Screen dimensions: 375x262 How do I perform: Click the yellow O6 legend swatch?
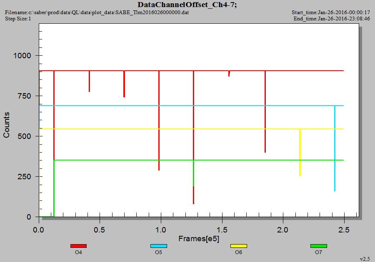239,246
